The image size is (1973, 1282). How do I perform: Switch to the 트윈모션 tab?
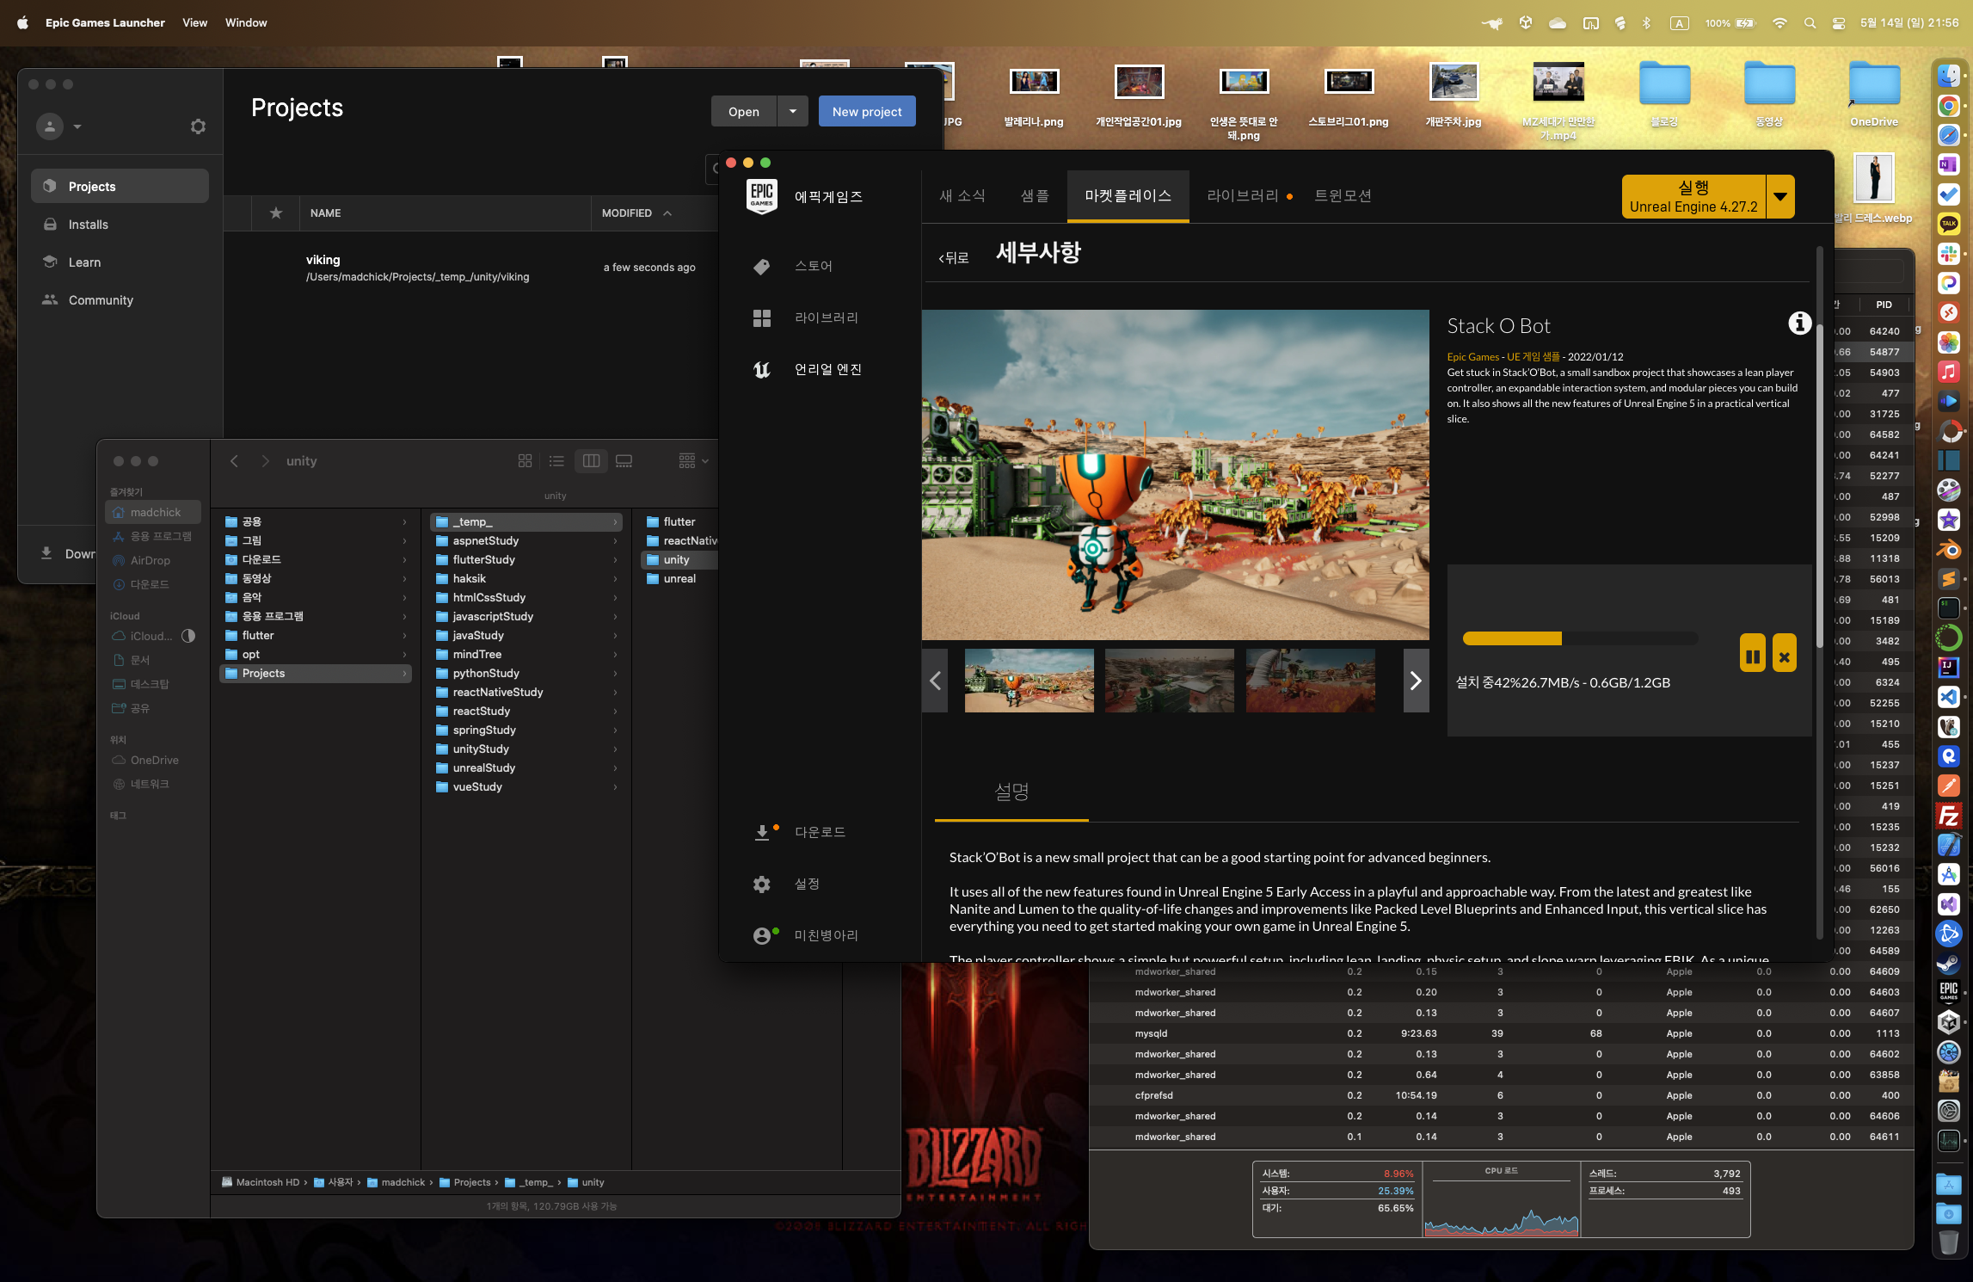pyautogui.click(x=1343, y=195)
